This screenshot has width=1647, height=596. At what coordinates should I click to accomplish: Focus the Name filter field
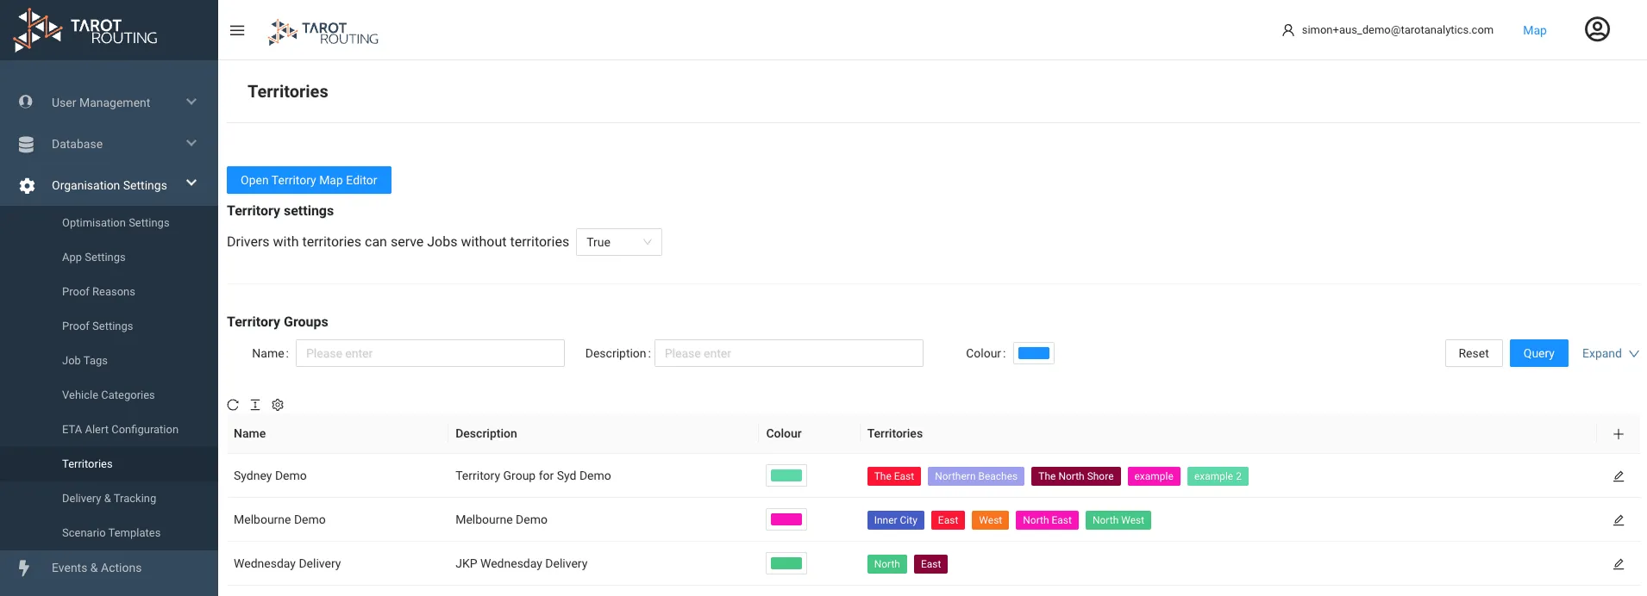click(430, 353)
